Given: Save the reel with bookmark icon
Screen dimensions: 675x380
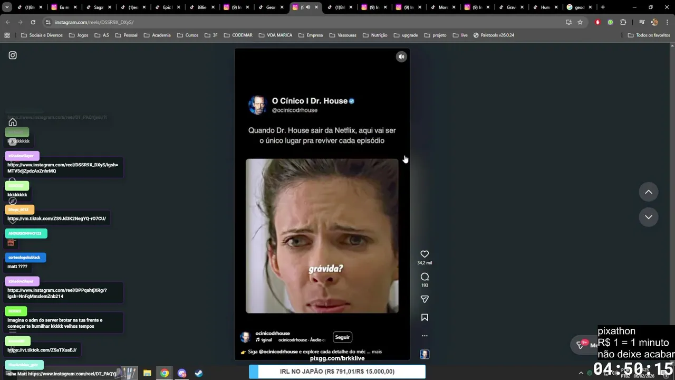Looking at the screenshot, I should (x=425, y=317).
